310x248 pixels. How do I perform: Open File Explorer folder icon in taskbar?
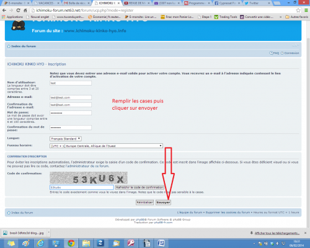(x=86, y=243)
